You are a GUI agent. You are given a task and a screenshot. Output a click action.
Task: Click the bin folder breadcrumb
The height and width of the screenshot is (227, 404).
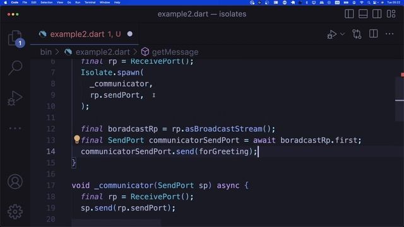46,52
